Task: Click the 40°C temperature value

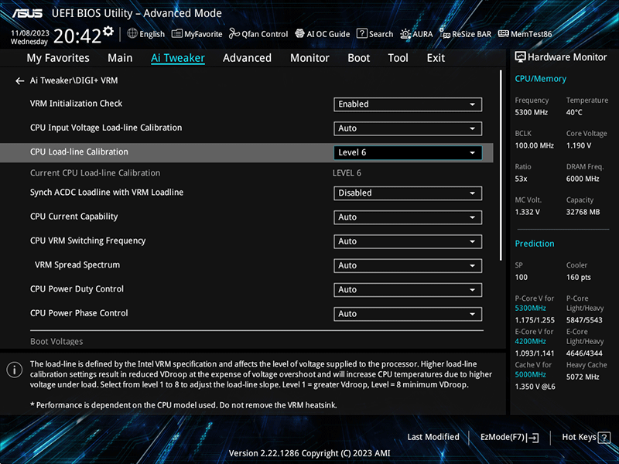Action: pos(574,112)
